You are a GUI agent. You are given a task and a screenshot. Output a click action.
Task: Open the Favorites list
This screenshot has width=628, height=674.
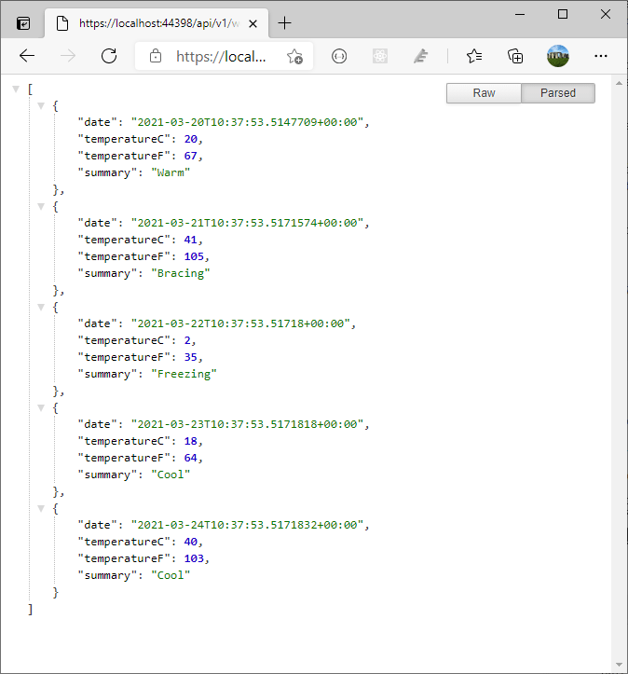(474, 56)
